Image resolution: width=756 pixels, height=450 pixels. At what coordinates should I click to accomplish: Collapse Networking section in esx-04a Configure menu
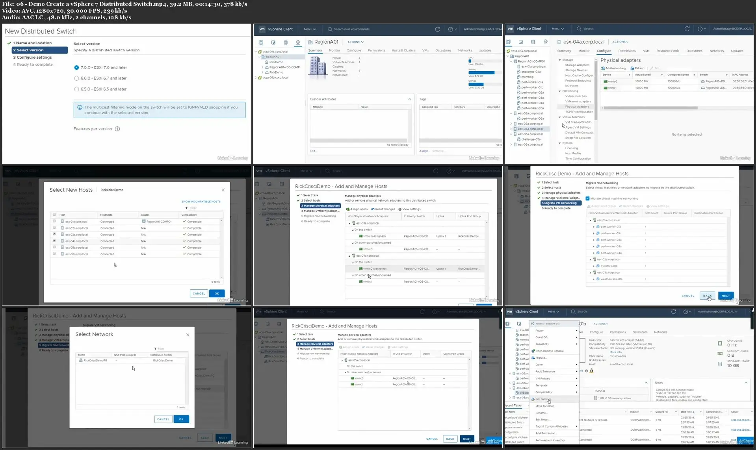[x=560, y=91]
